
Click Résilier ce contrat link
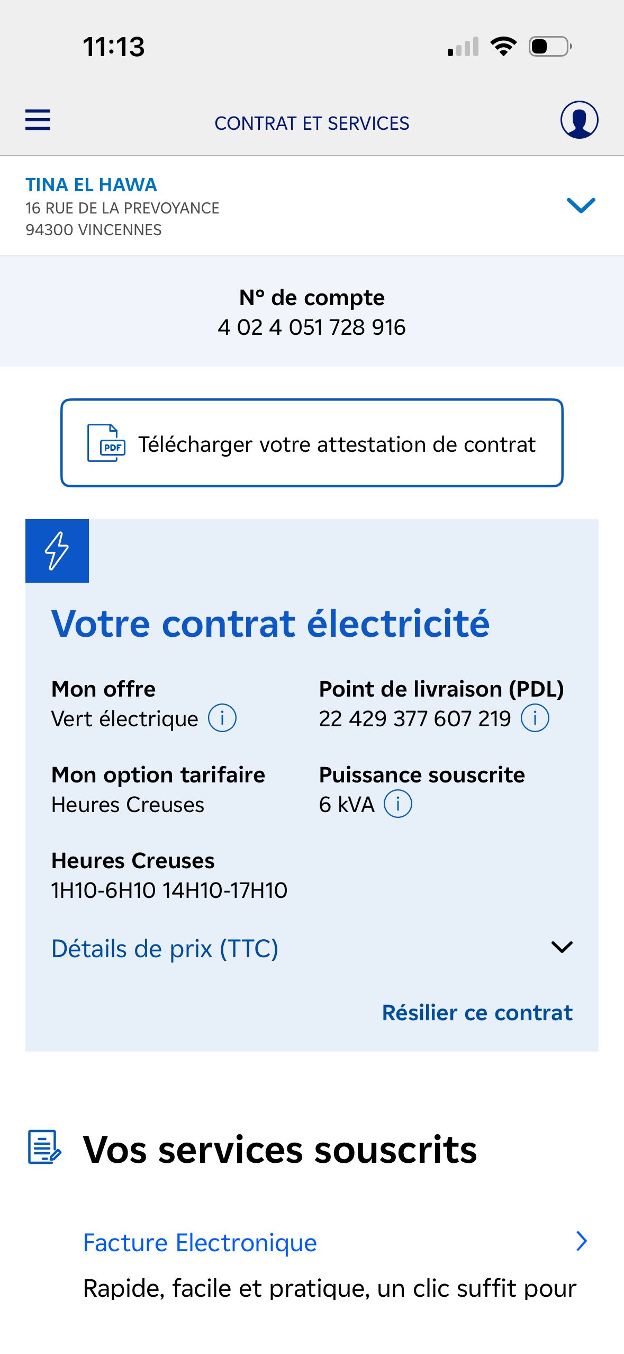click(477, 1012)
